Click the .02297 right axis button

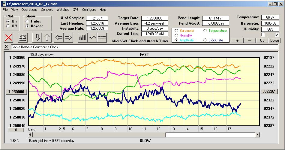[x=269, y=91]
